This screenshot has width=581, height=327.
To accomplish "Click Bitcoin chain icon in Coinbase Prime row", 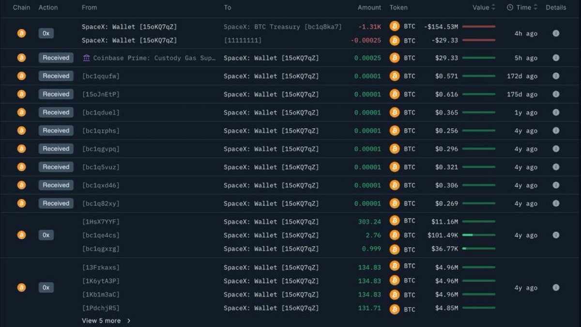I will [x=21, y=58].
